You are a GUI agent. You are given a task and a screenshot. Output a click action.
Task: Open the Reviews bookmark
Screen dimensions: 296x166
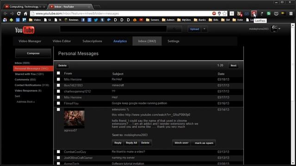click(x=72, y=20)
